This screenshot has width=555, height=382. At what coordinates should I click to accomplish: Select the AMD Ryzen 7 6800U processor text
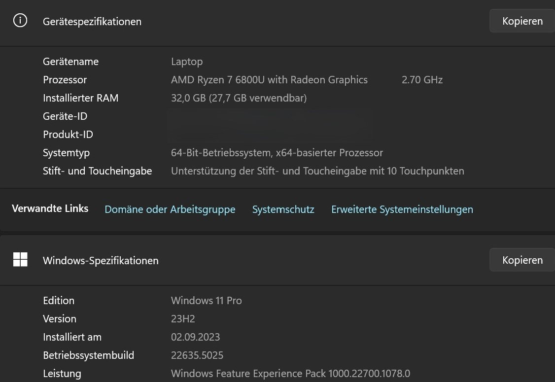click(269, 80)
